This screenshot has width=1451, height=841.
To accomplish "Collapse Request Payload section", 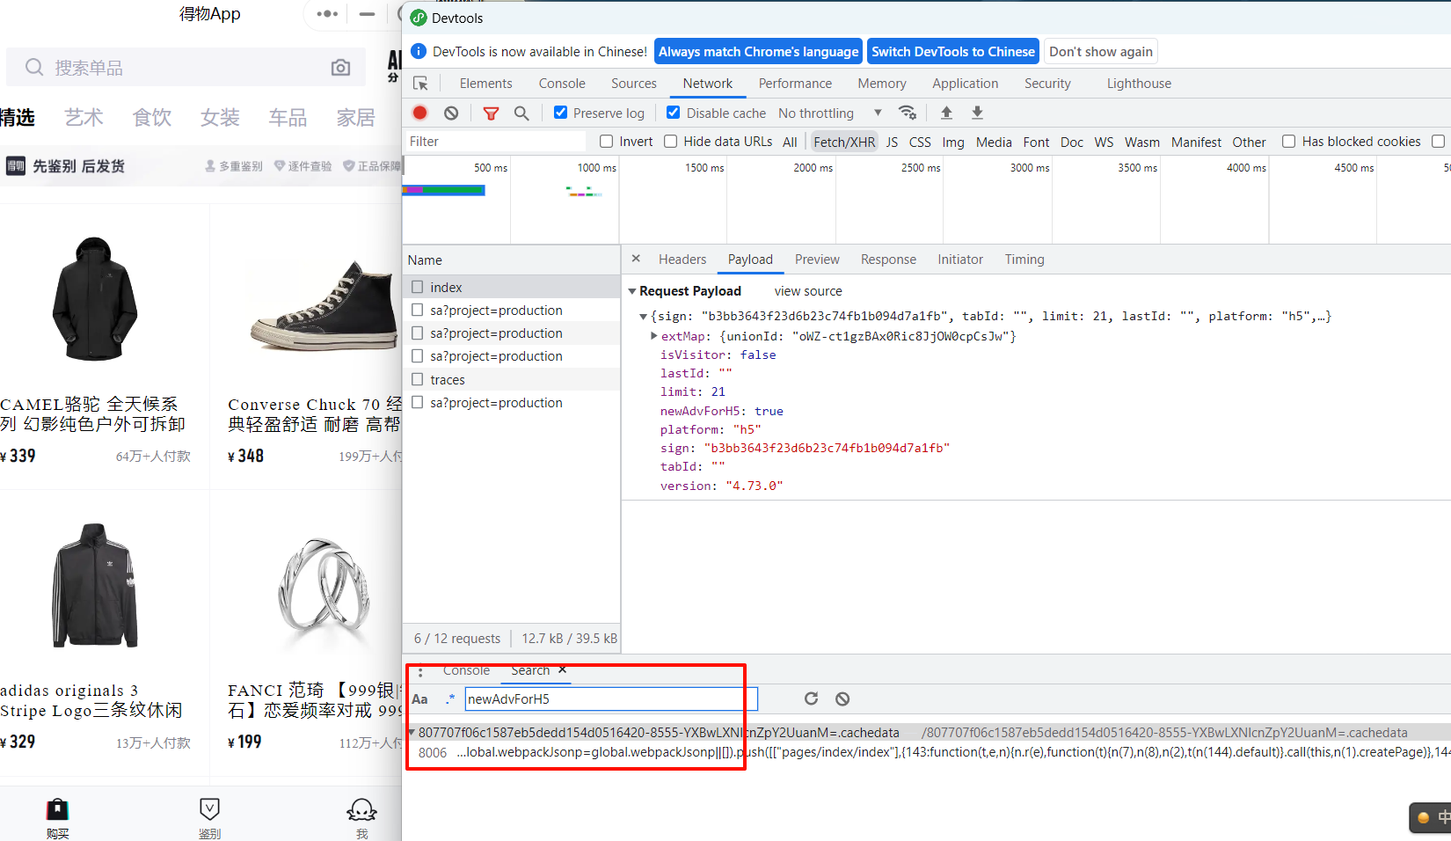I will tap(632, 291).
